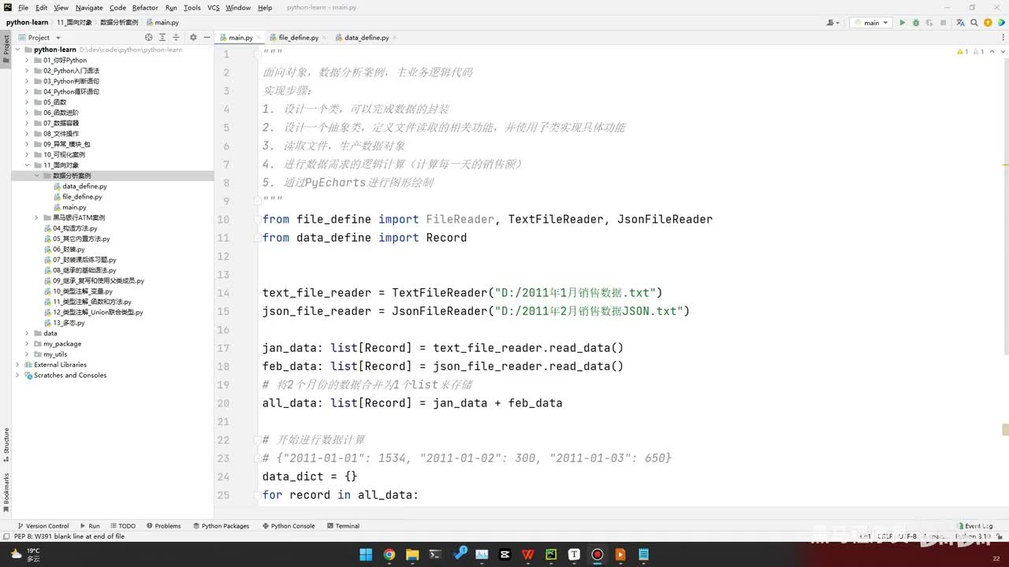Open the Tools menu
The width and height of the screenshot is (1009, 567).
[x=192, y=8]
